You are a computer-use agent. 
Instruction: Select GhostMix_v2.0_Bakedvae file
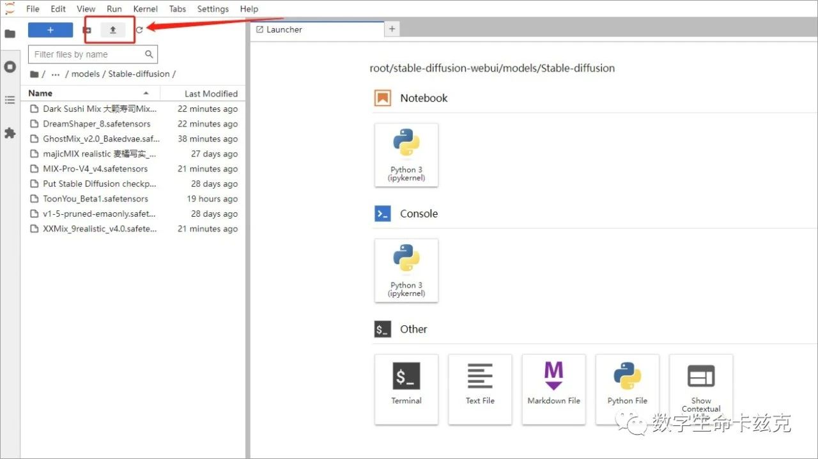tap(134, 139)
